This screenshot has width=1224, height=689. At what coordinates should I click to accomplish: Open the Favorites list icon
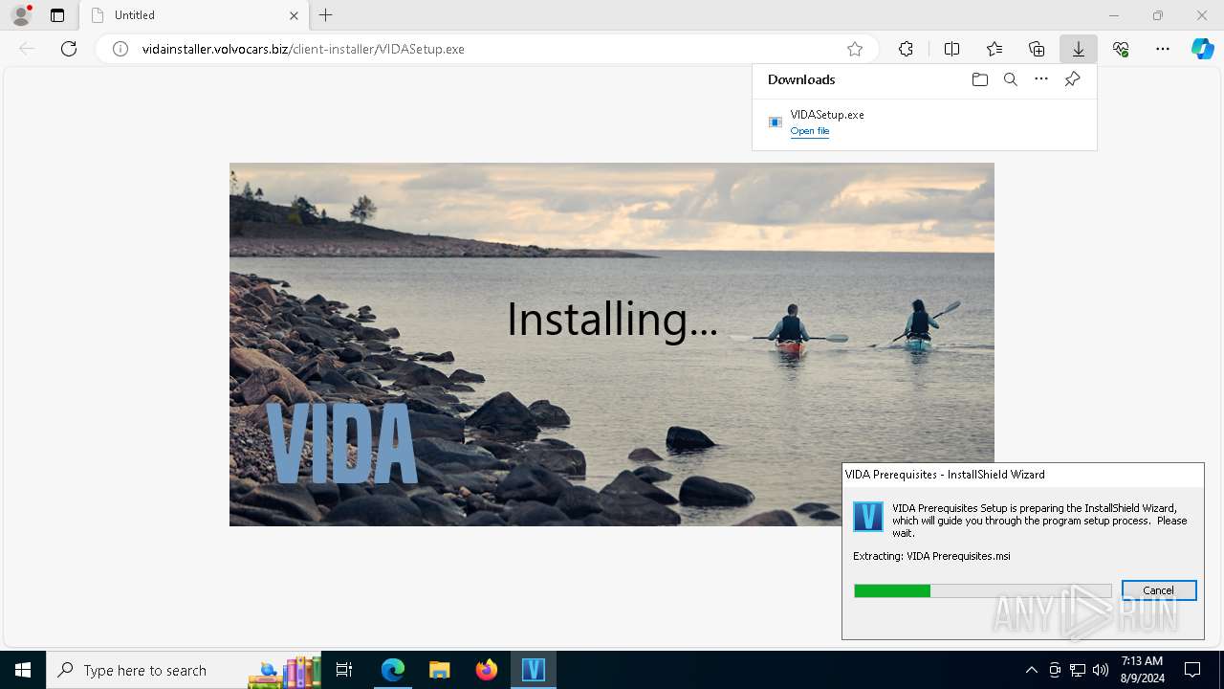994,49
